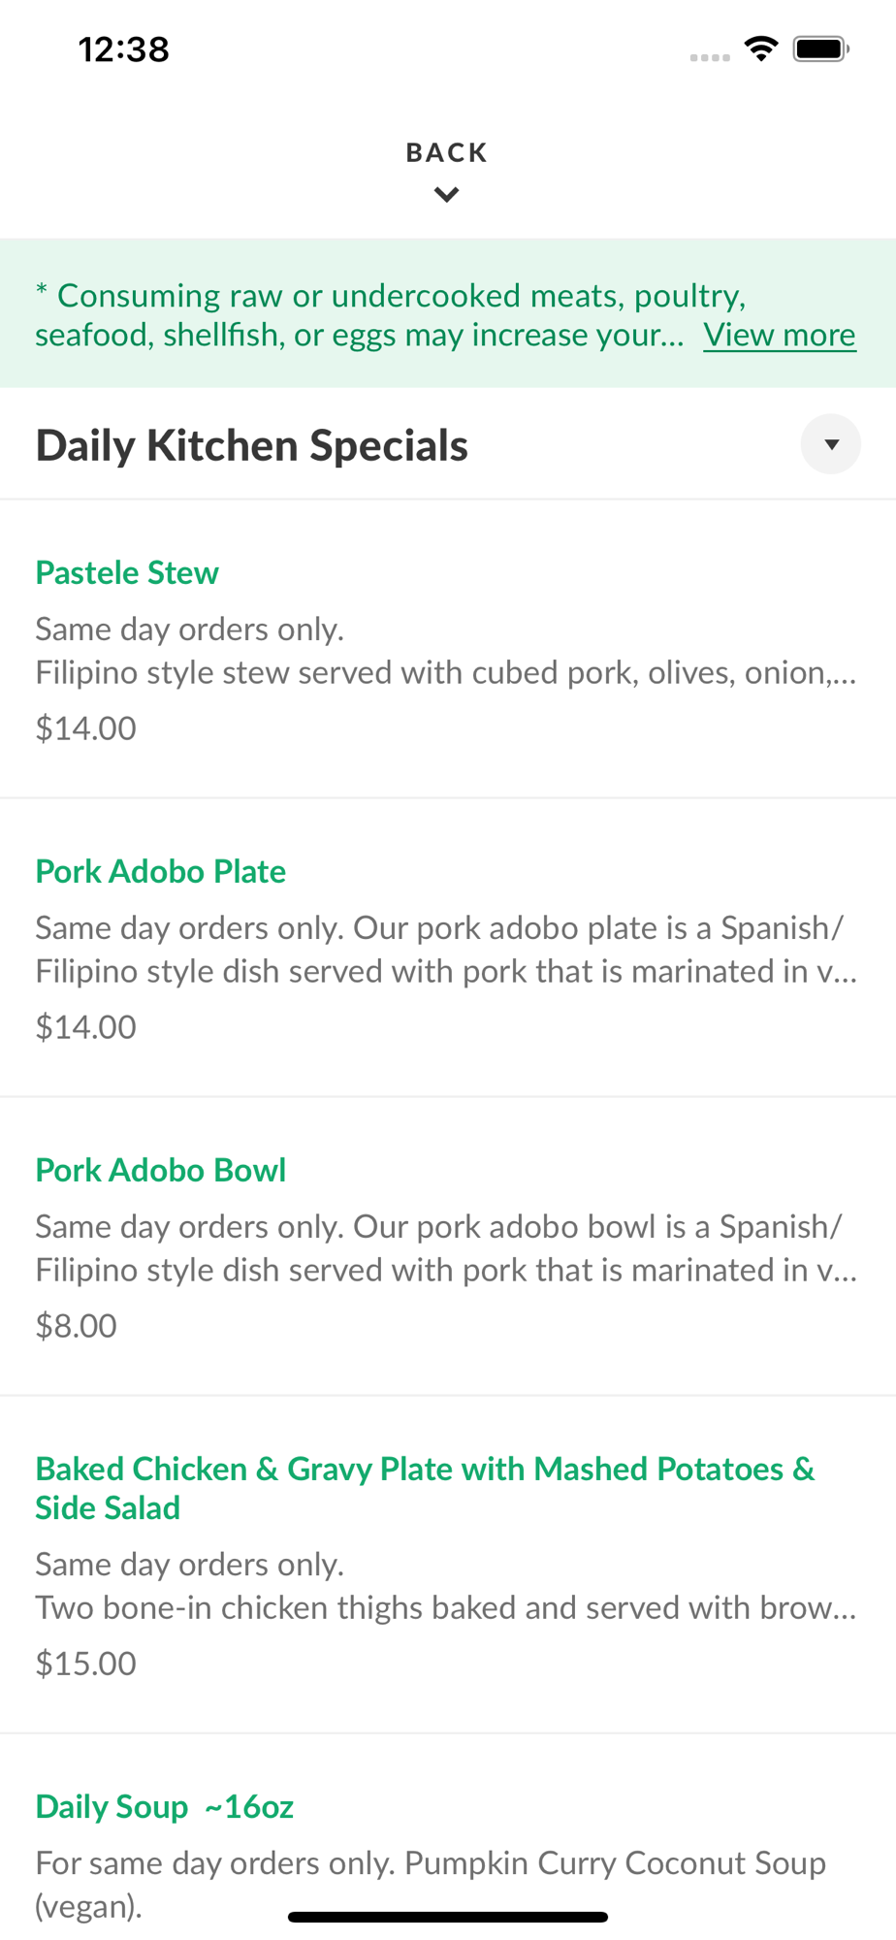Click the Daily Kitchen Specials heading

[x=252, y=446]
